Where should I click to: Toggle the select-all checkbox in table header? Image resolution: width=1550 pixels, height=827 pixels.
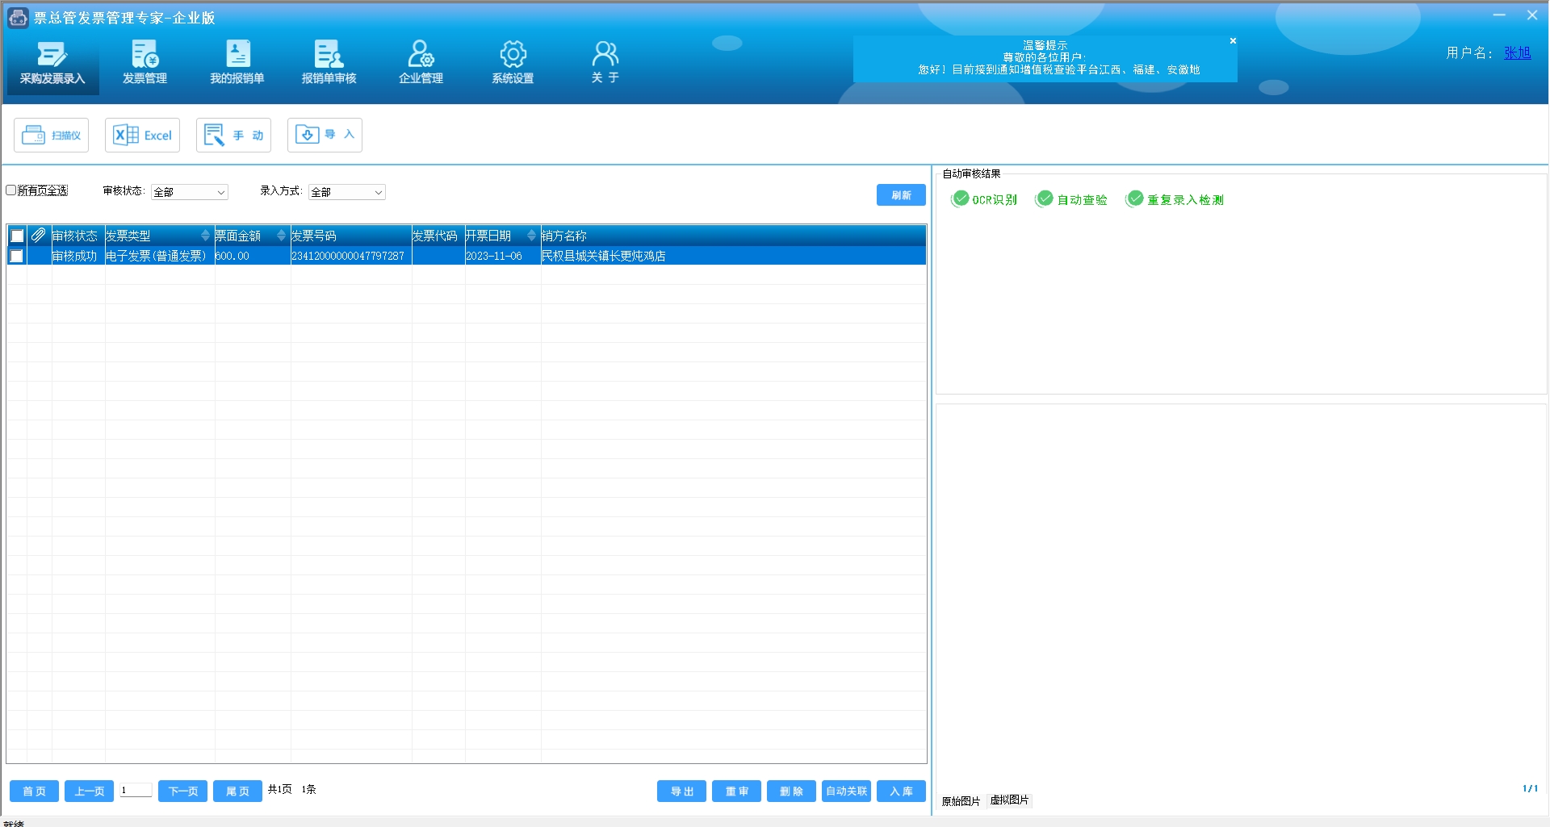click(x=17, y=236)
